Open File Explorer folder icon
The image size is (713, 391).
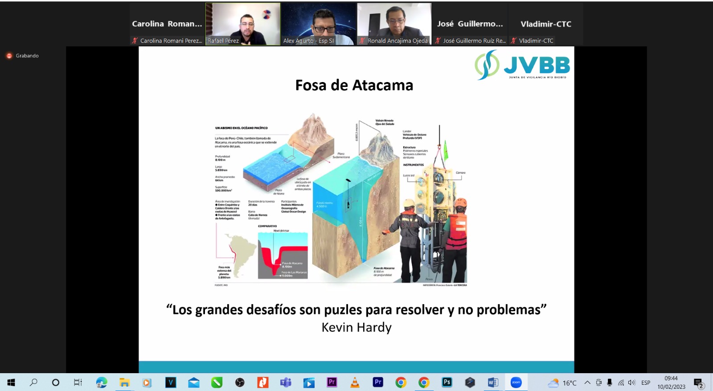(x=124, y=383)
